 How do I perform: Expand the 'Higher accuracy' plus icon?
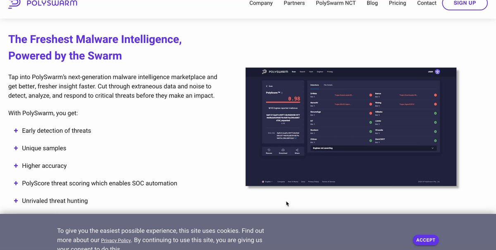(16, 165)
